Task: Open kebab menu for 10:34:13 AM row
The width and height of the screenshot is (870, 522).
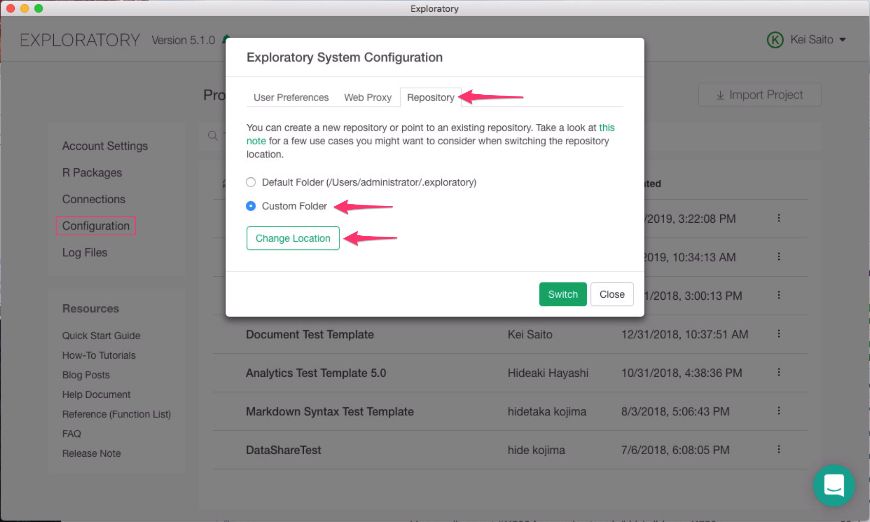Action: tap(779, 257)
